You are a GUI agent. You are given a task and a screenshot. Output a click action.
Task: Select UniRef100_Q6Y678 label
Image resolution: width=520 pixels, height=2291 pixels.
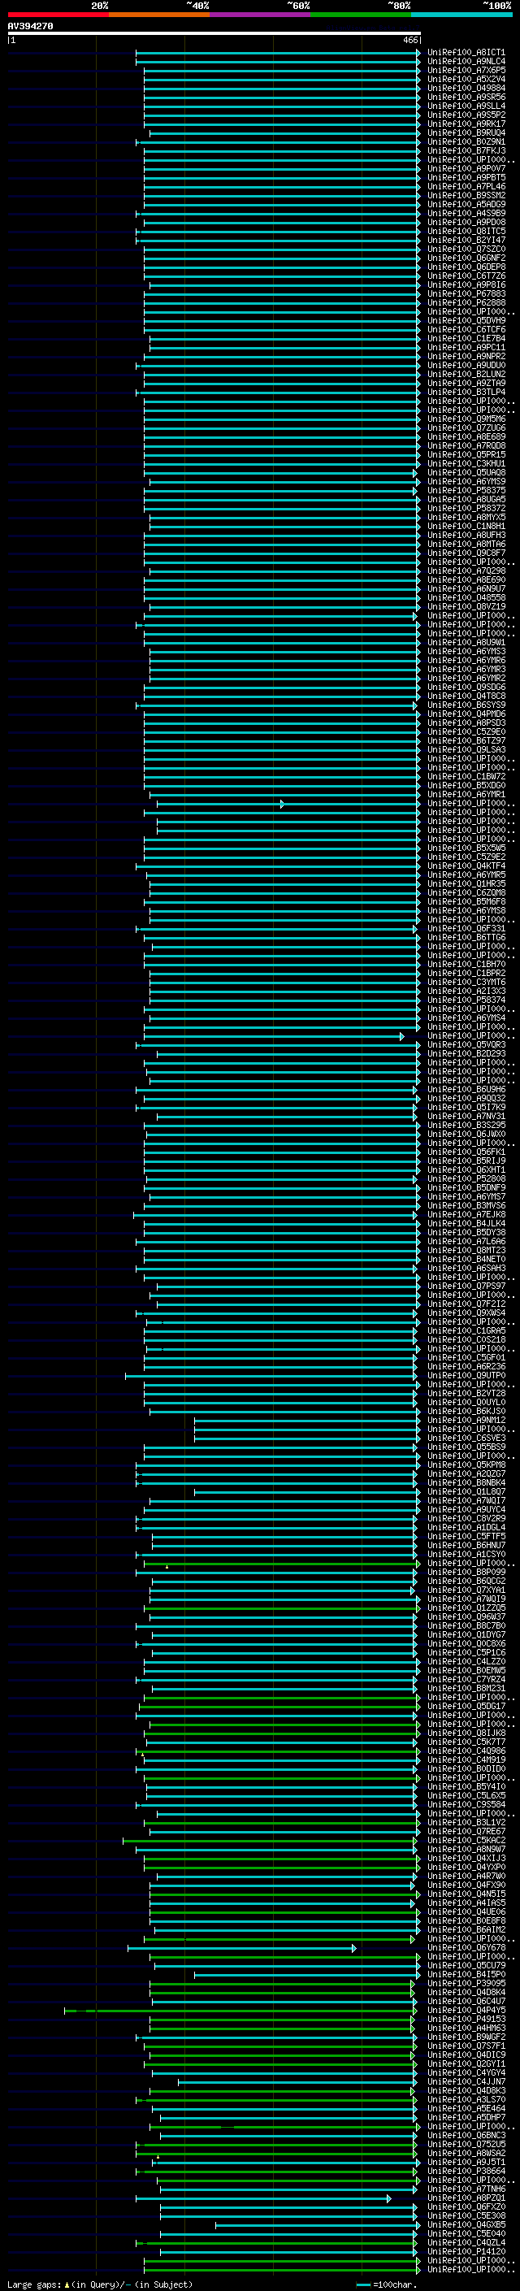click(466, 1946)
